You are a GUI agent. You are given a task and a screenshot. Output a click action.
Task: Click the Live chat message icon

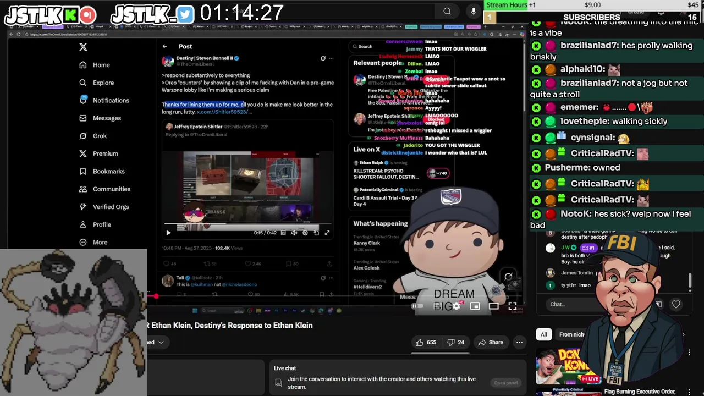click(279, 383)
